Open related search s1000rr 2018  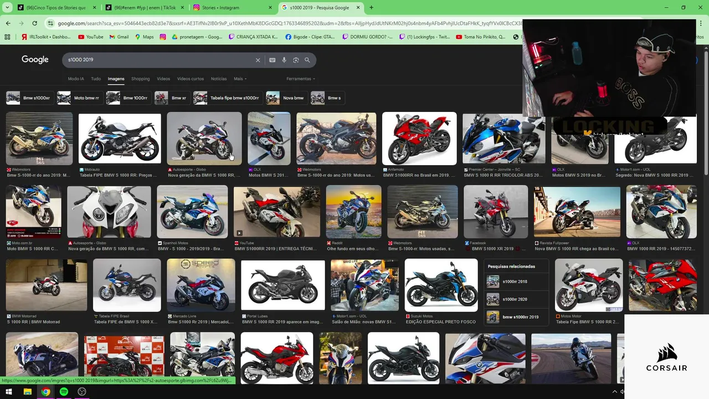516,282
